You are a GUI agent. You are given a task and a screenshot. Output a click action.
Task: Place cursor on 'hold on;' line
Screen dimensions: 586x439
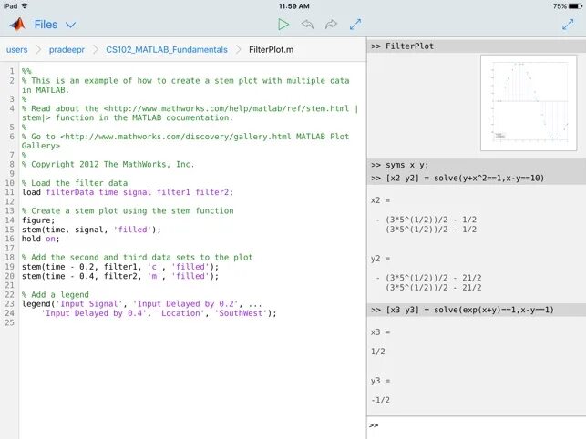click(x=40, y=239)
